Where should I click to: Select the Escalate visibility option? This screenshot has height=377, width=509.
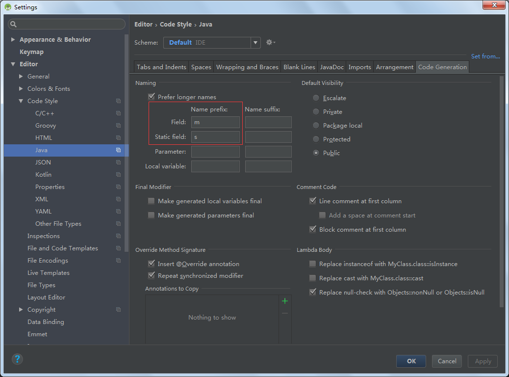pos(316,98)
